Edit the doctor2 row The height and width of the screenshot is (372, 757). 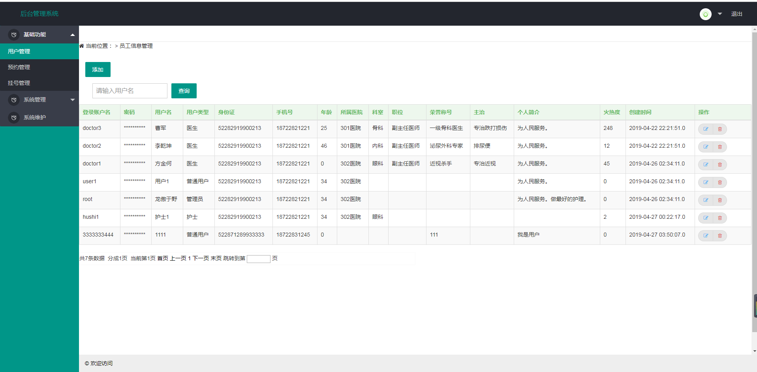[706, 147]
